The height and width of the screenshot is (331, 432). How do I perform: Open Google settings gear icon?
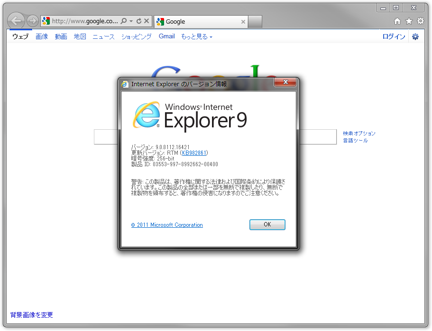click(x=415, y=36)
